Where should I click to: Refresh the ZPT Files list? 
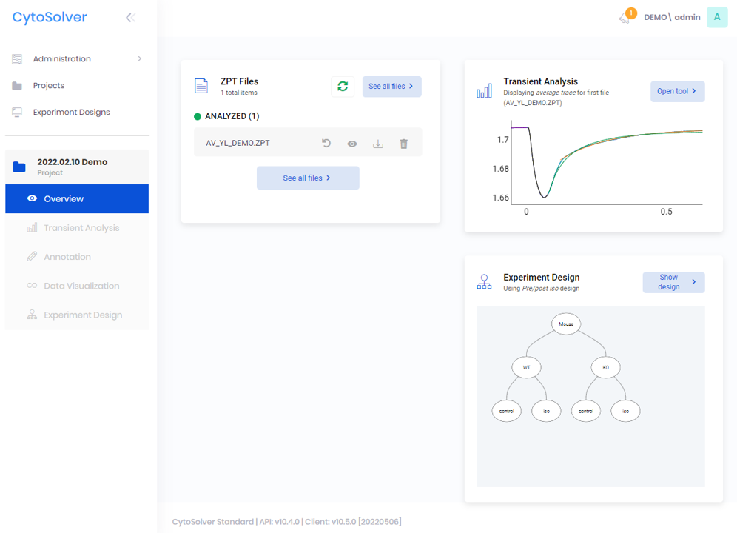(343, 87)
